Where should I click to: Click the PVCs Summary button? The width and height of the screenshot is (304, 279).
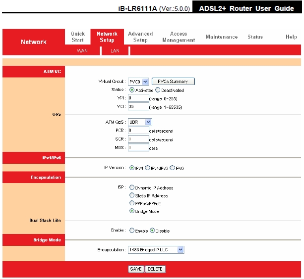pyautogui.click(x=173, y=82)
